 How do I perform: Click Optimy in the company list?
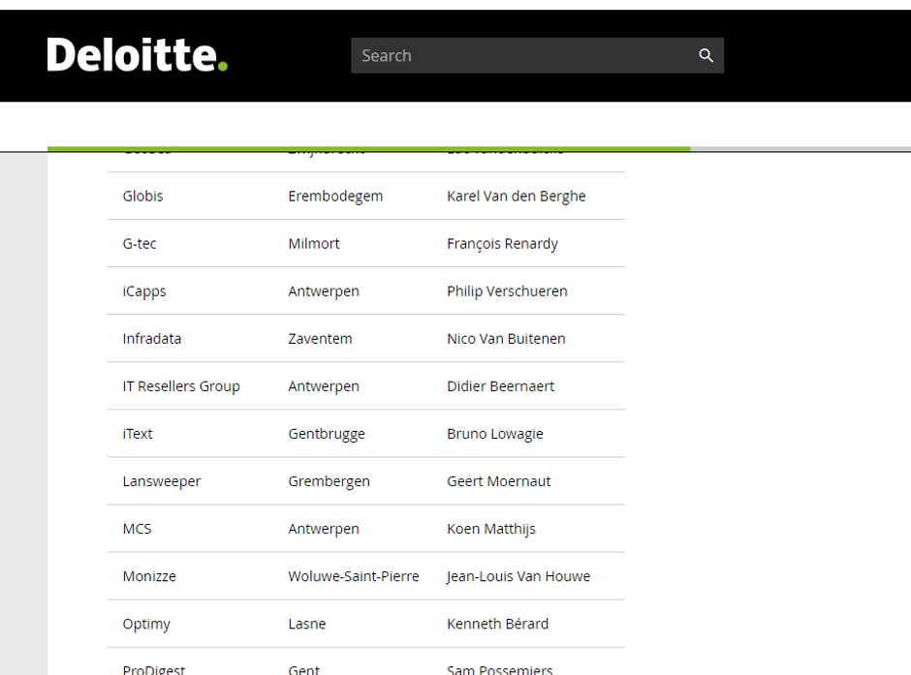click(x=146, y=623)
